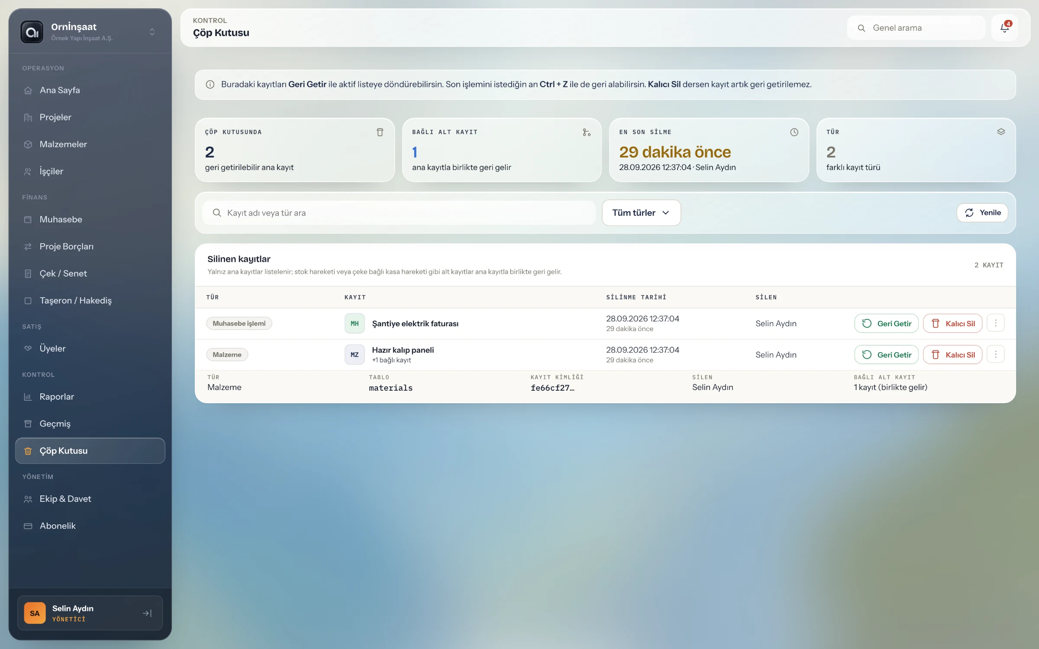Click the Malzeme type tag in the table
1039x649 pixels.
point(227,355)
